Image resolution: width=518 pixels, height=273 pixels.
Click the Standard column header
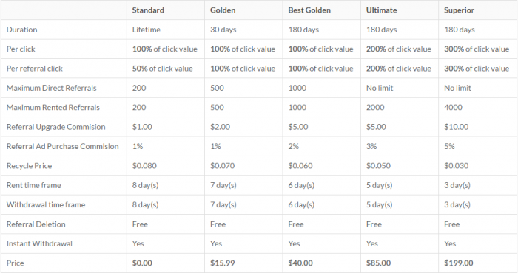click(x=148, y=10)
